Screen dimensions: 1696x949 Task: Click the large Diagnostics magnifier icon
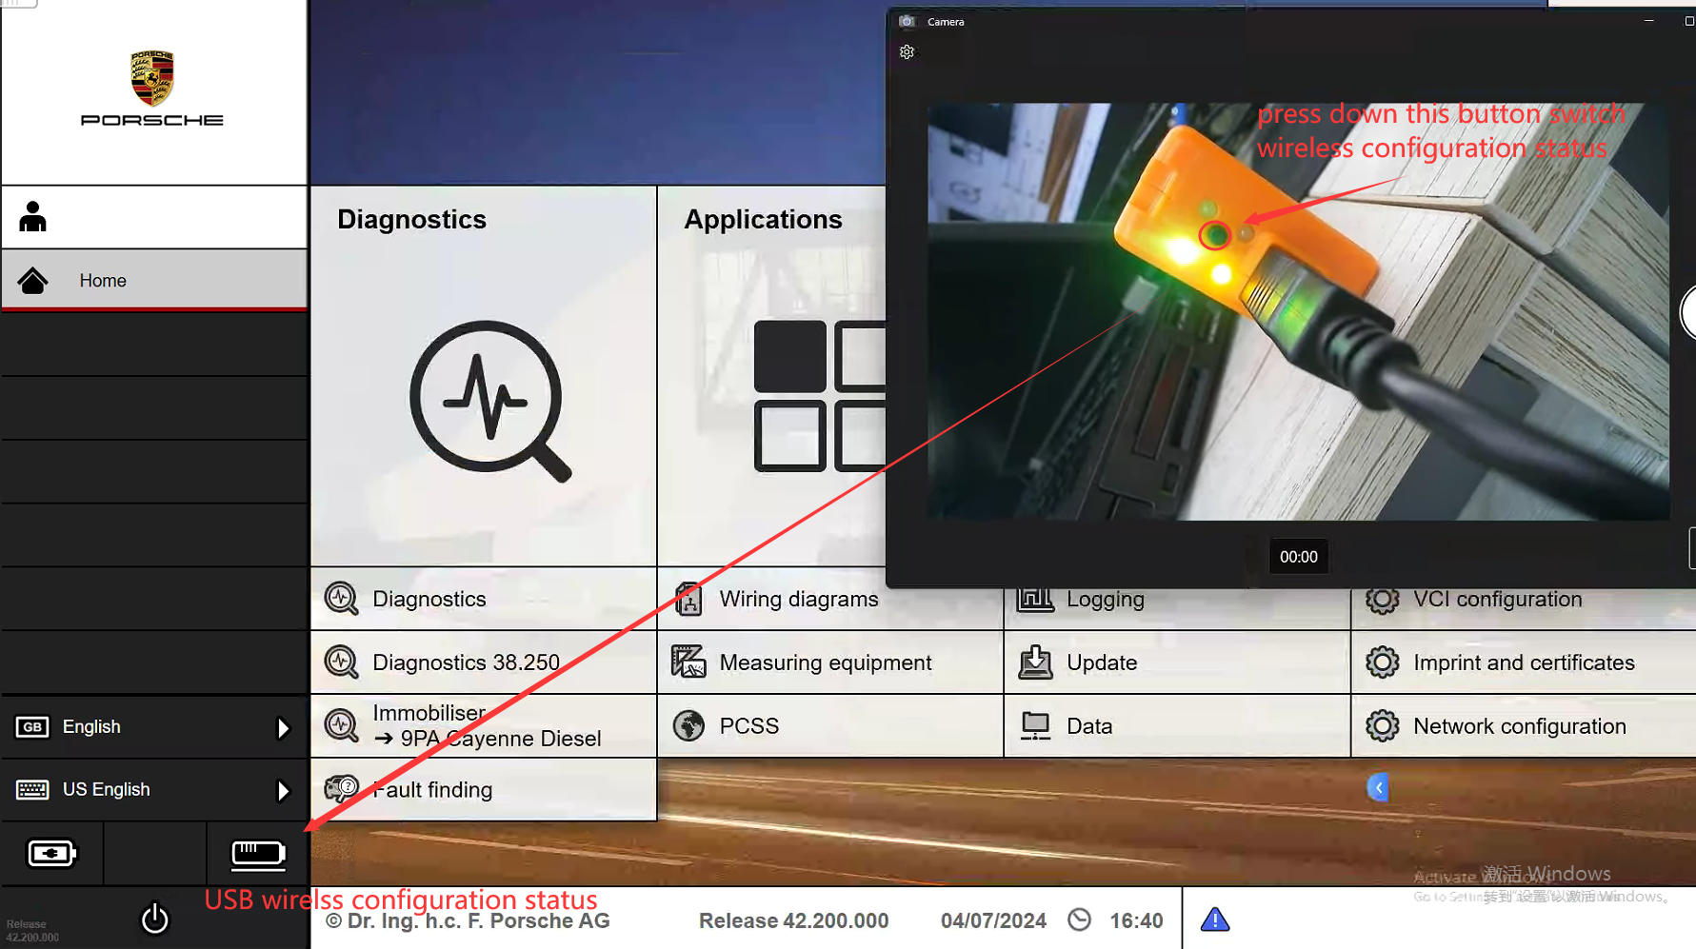coord(489,400)
